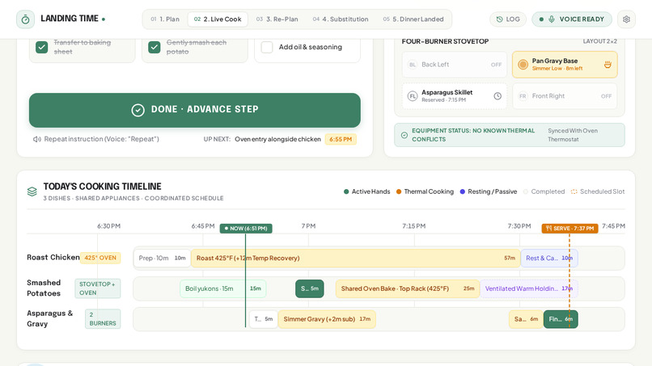Click 'Synced With Oven Thermostat' text

[x=573, y=135]
